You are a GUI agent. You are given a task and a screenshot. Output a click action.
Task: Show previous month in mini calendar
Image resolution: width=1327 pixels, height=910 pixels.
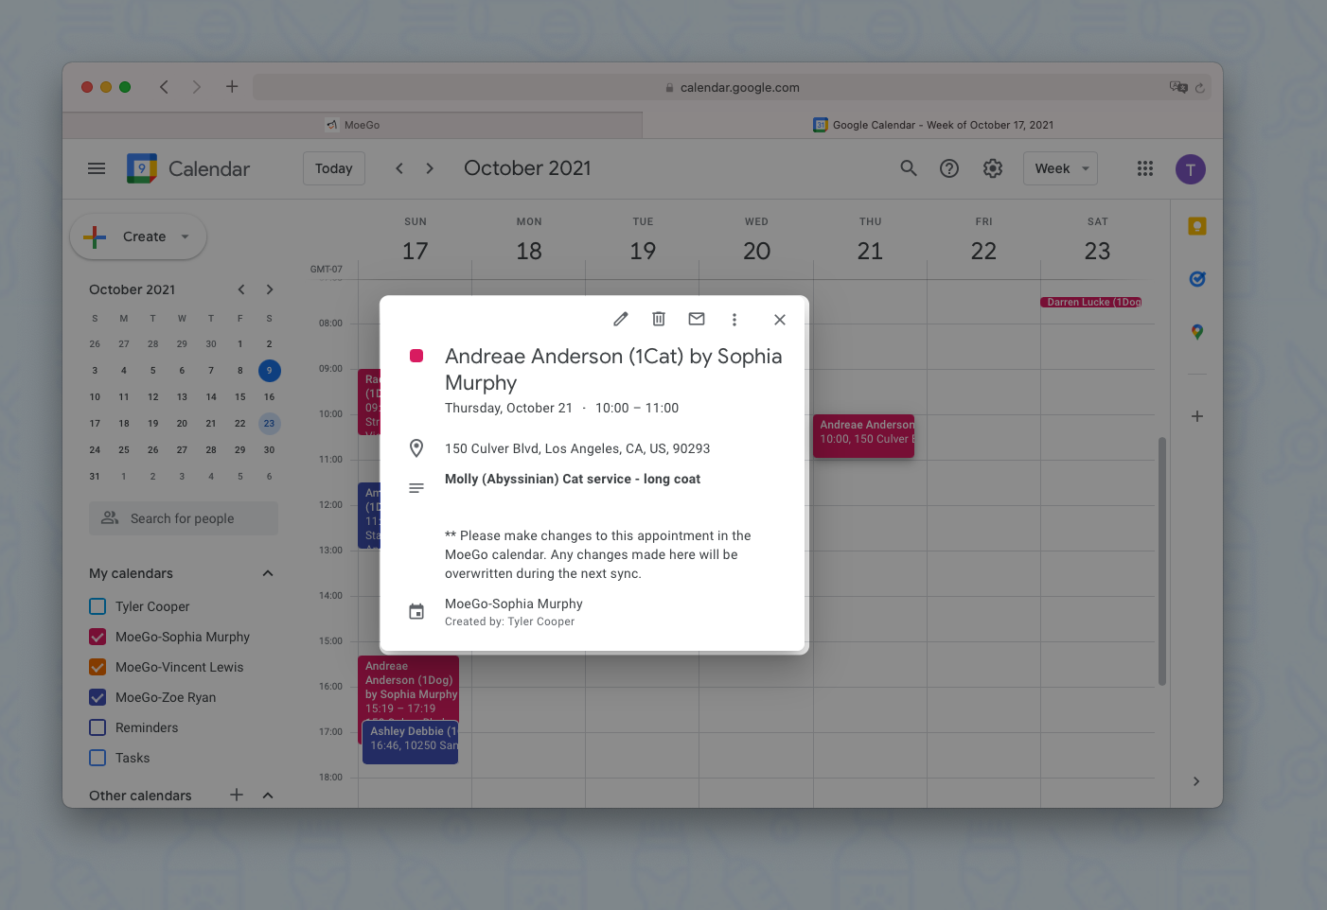pyautogui.click(x=241, y=289)
